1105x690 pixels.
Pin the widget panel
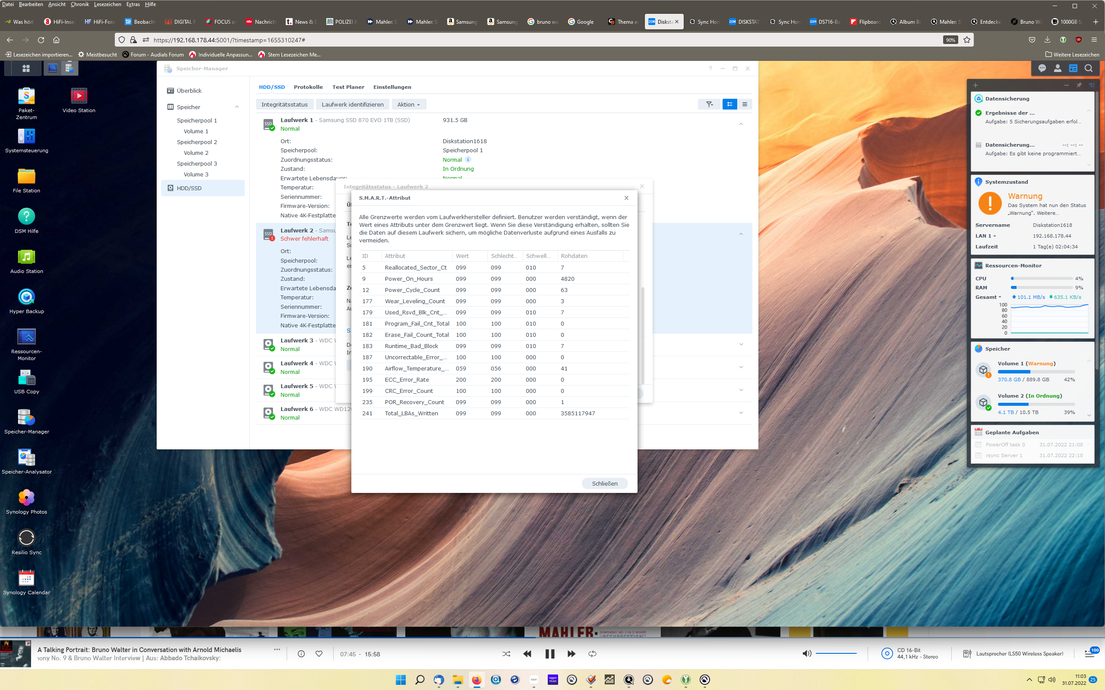(1079, 85)
